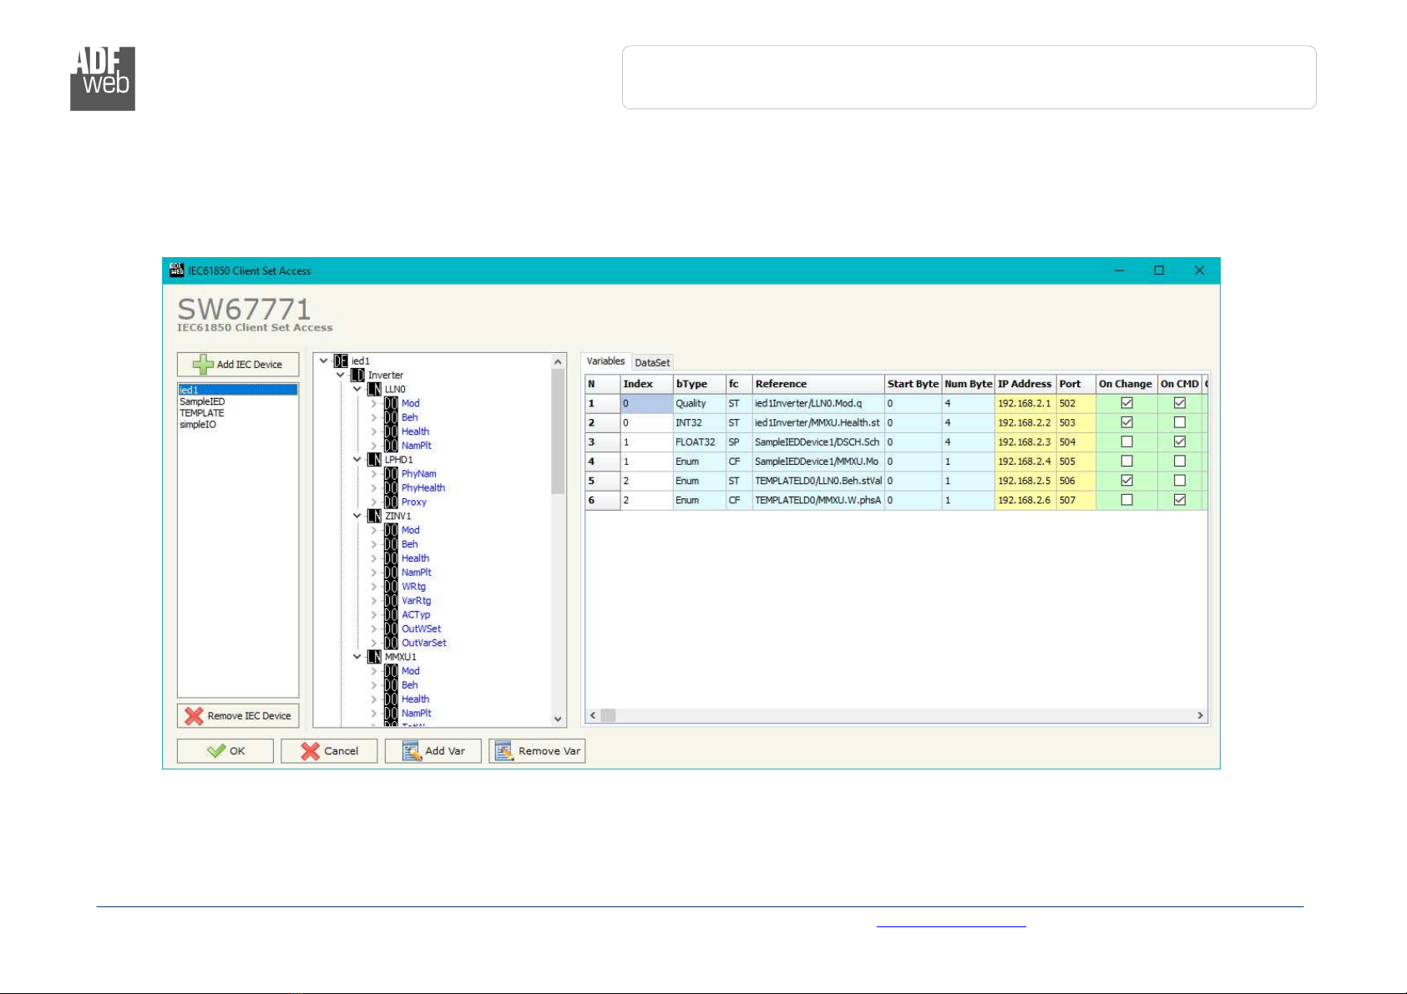This screenshot has height=994, width=1407.
Task: Collapse the LPHD1 node
Action: (x=357, y=460)
